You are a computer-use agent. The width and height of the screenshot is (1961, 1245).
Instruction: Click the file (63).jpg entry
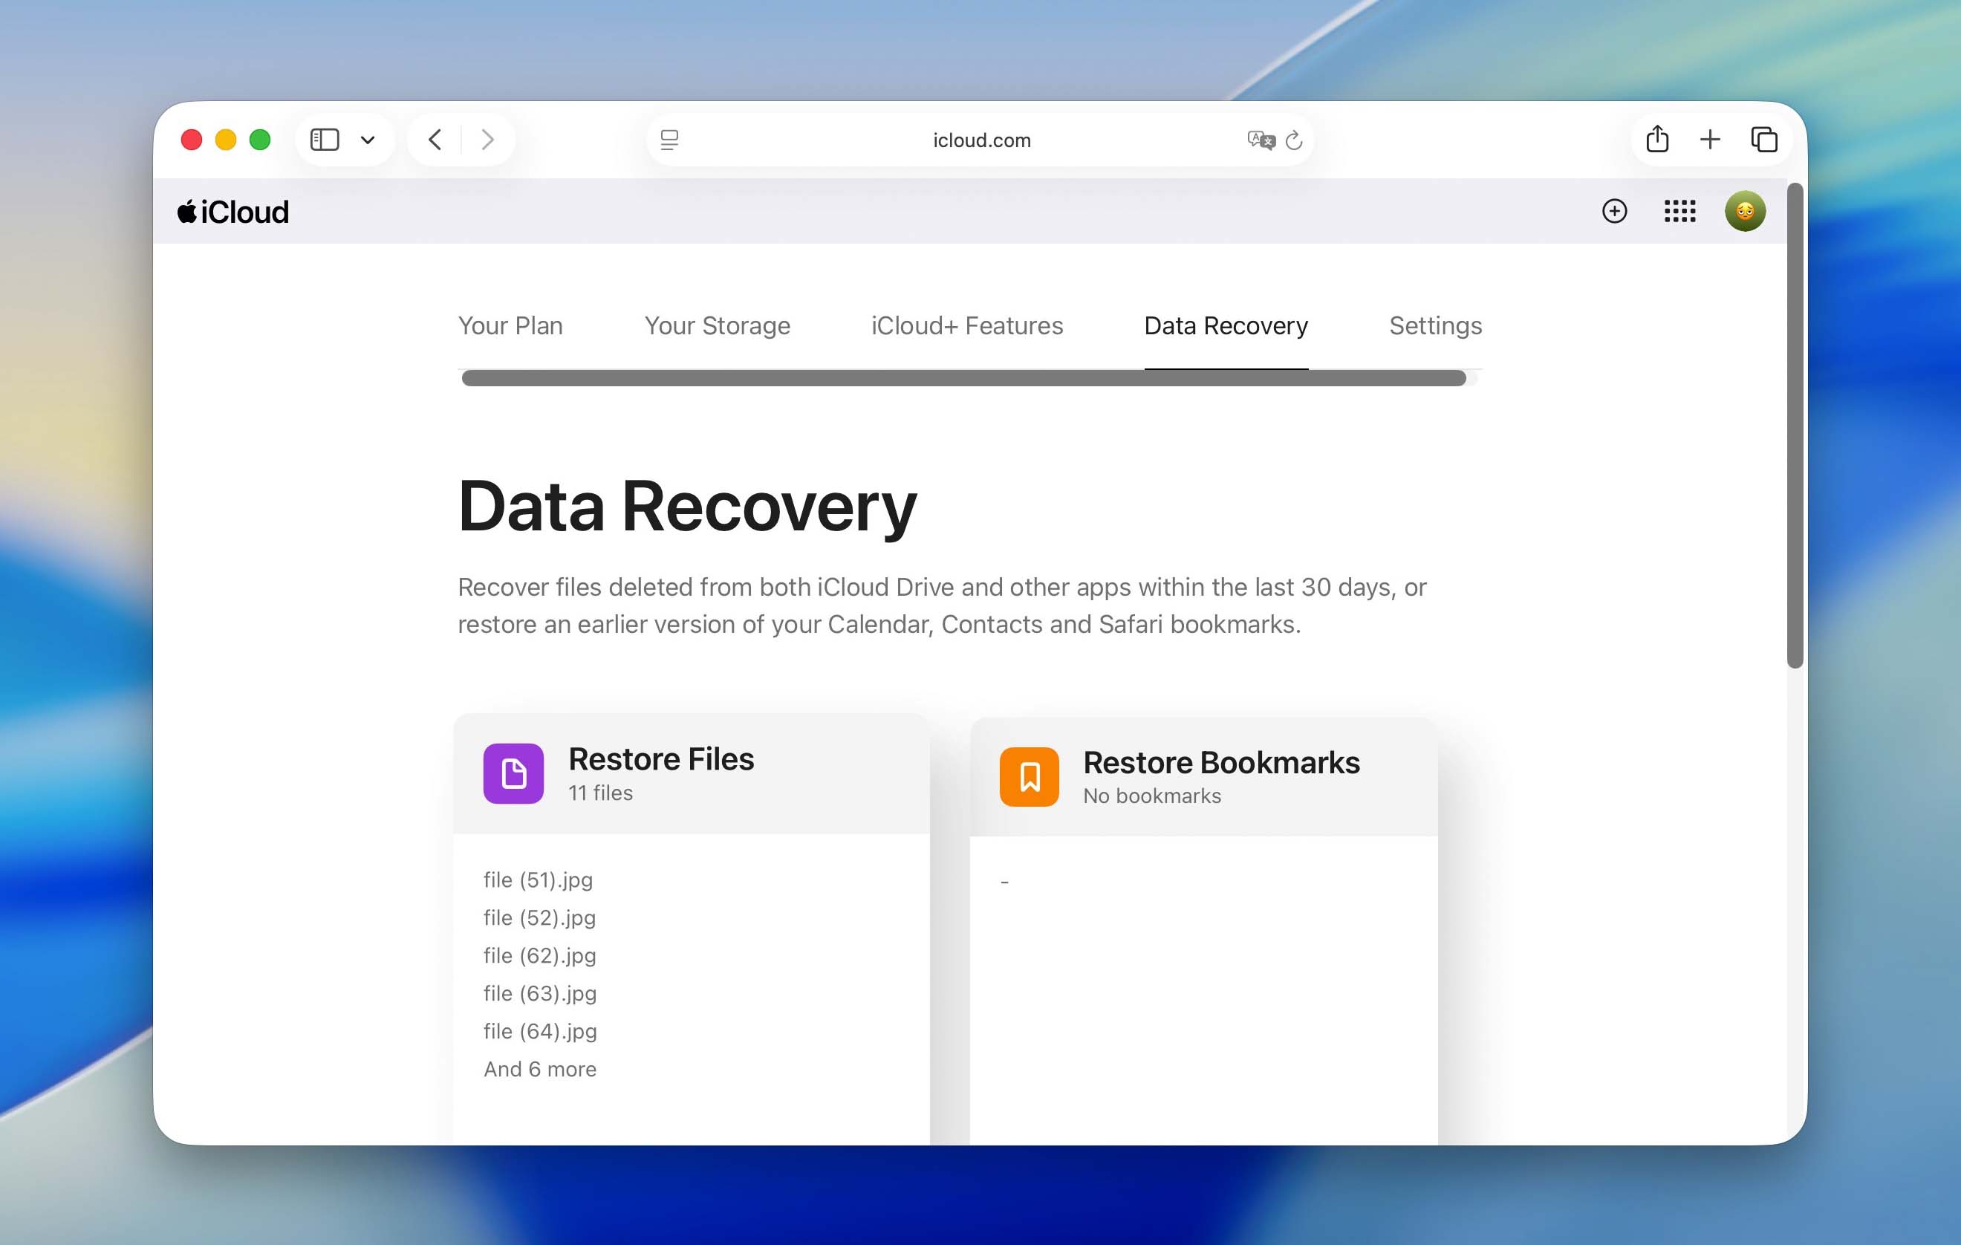tap(540, 993)
